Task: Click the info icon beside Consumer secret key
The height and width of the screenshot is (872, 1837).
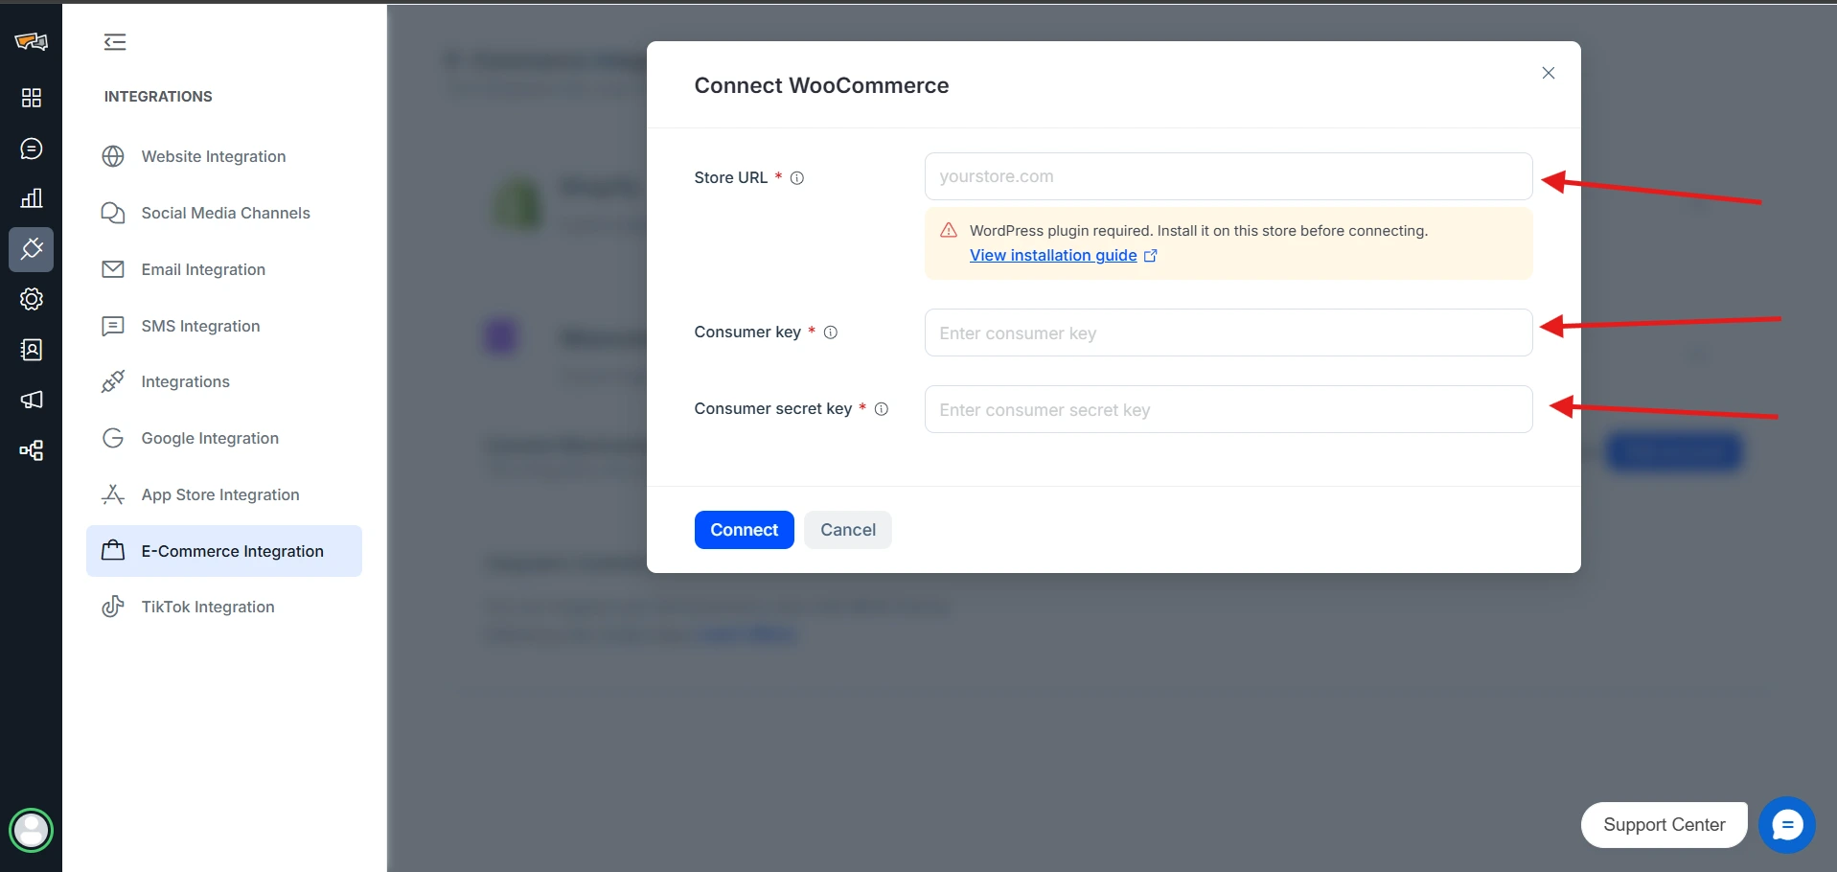Action: [x=882, y=409]
